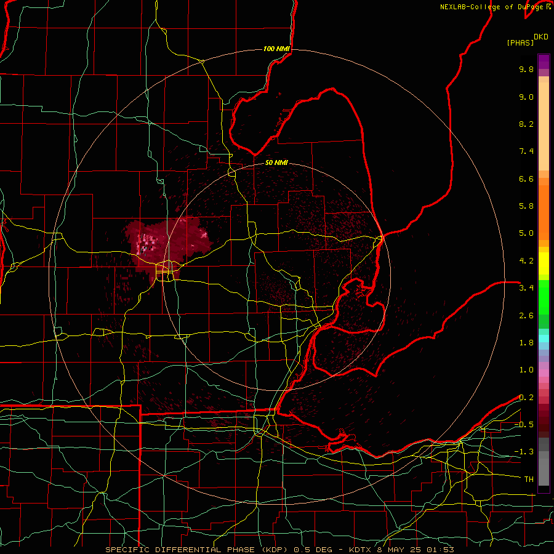
Task: Click the 2.6 legend value
Action: 526,316
